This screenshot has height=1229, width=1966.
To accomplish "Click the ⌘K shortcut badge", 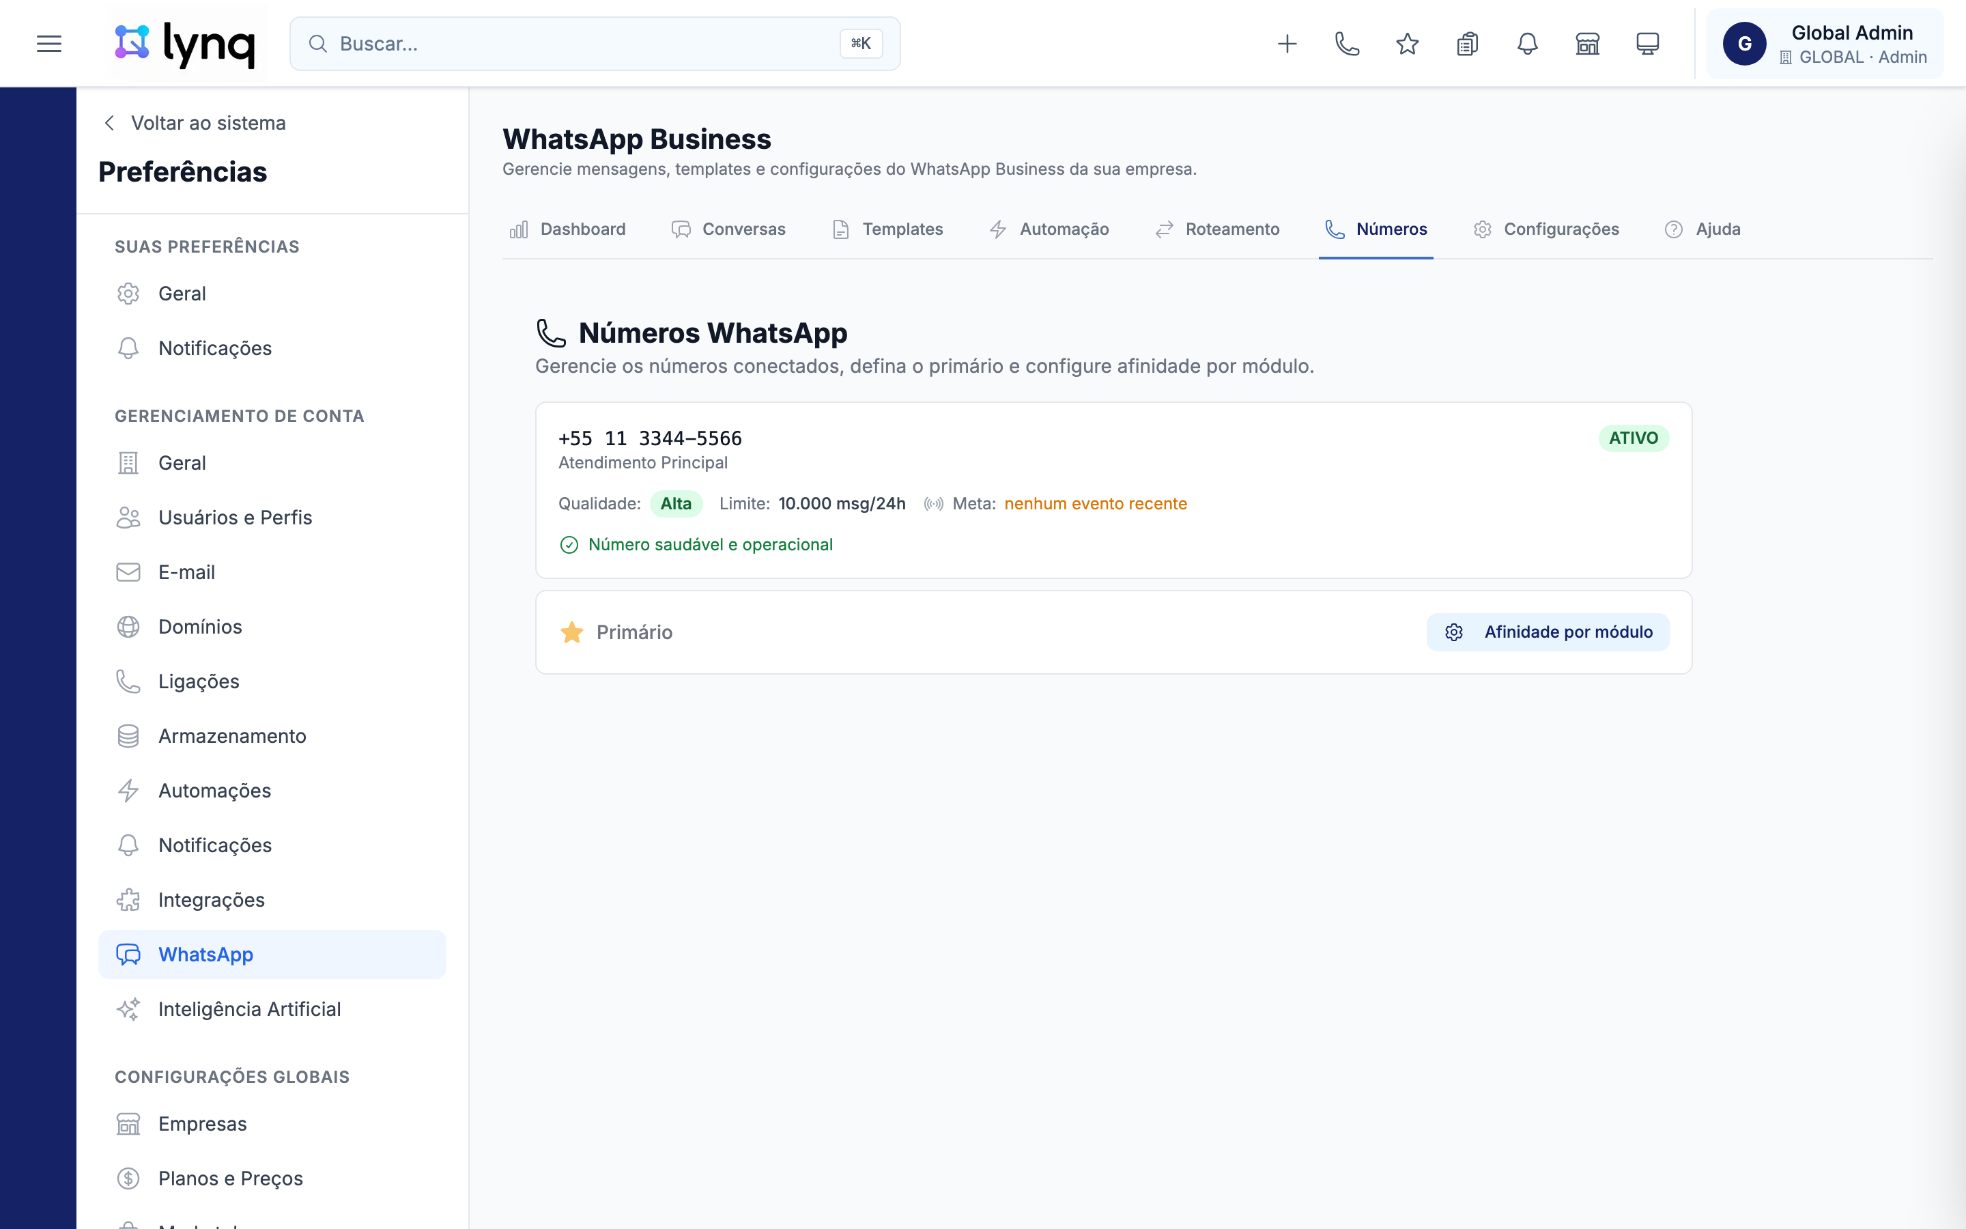I will pos(861,44).
